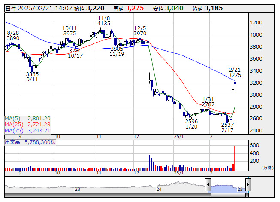Click the 終値 3,185 closing price
The width and height of the screenshot is (280, 202).
coord(208,9)
